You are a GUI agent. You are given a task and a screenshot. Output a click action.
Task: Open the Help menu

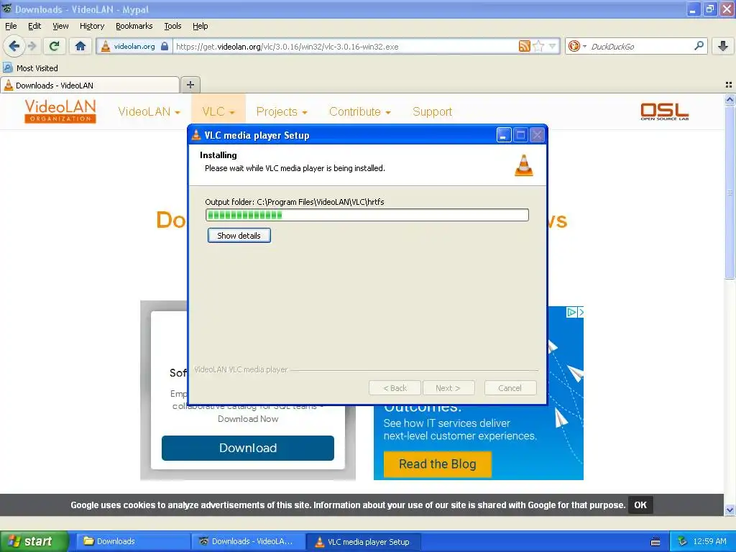coord(201,26)
